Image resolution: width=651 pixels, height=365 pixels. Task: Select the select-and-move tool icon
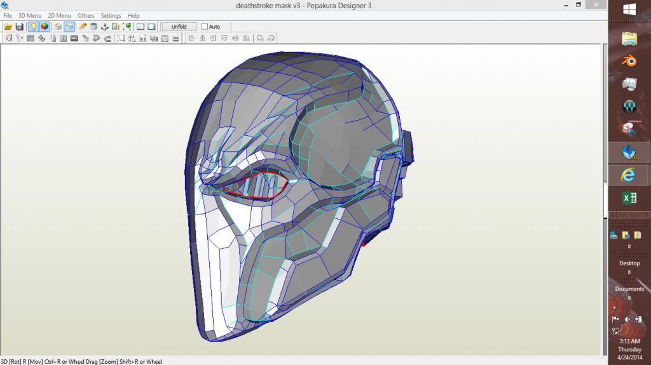(x=9, y=38)
